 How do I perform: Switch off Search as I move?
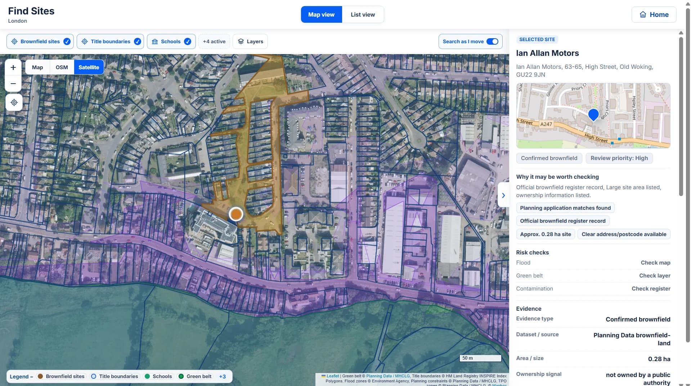[x=492, y=41]
